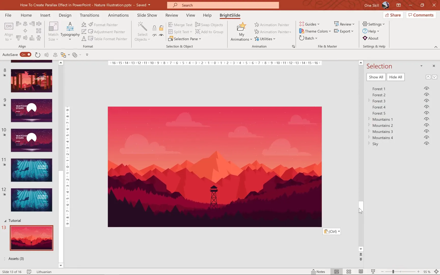Click the Hide All button
This screenshot has height=275, width=440.
coord(395,77)
